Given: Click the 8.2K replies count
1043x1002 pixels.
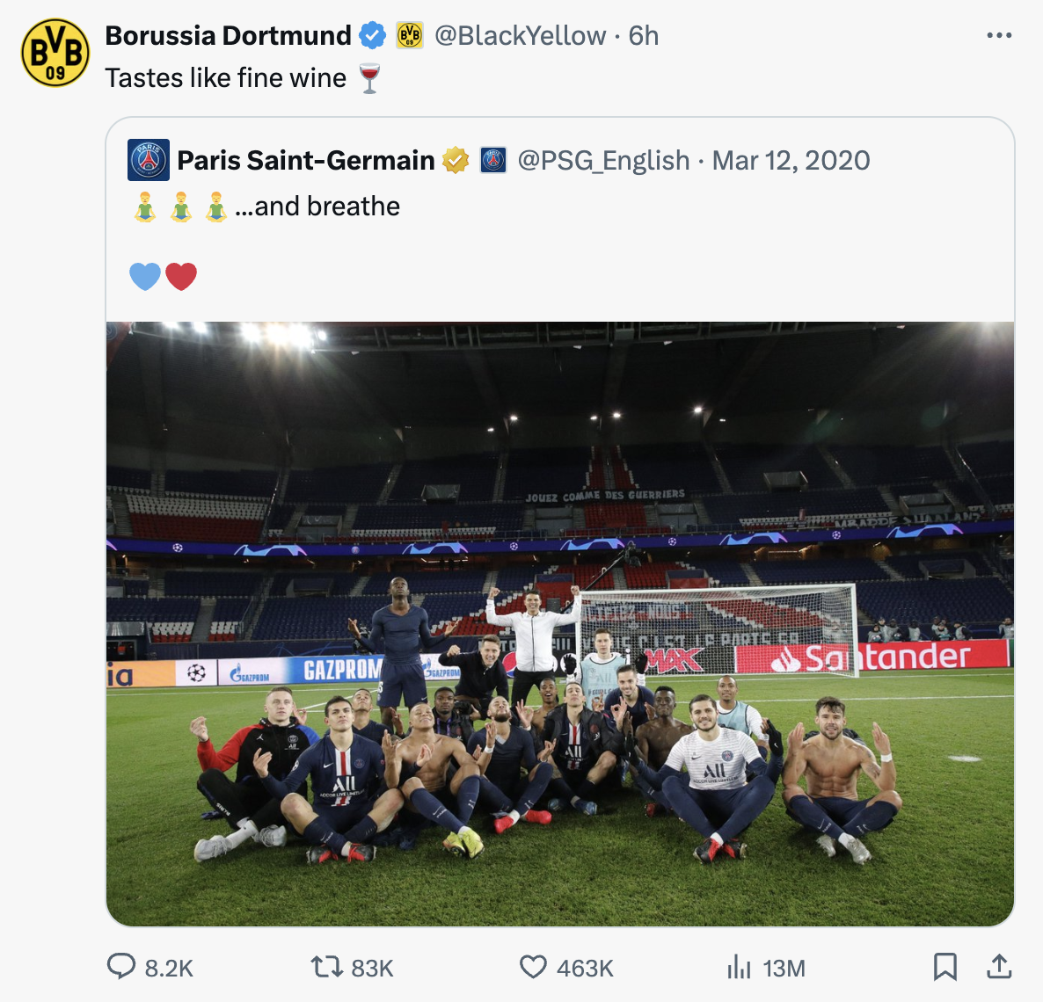Looking at the screenshot, I should click(x=168, y=969).
